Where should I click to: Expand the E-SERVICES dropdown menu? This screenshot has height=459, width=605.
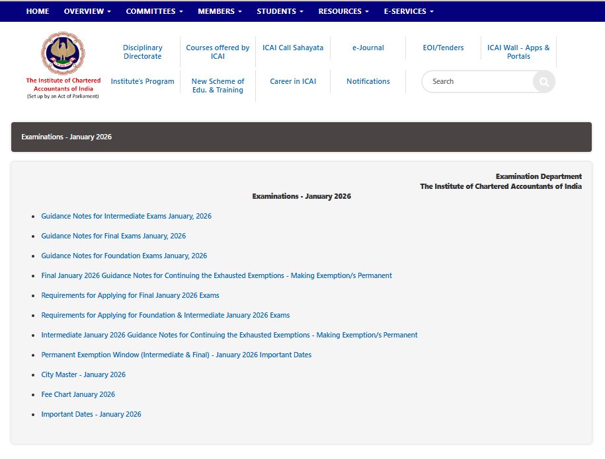click(409, 11)
